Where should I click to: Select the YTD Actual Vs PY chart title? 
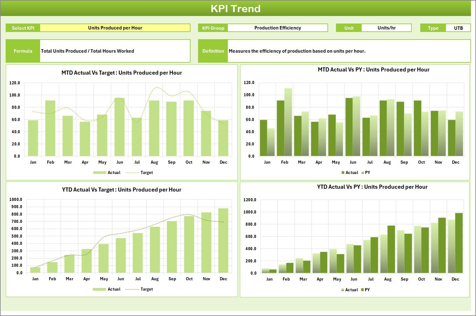[x=372, y=187]
